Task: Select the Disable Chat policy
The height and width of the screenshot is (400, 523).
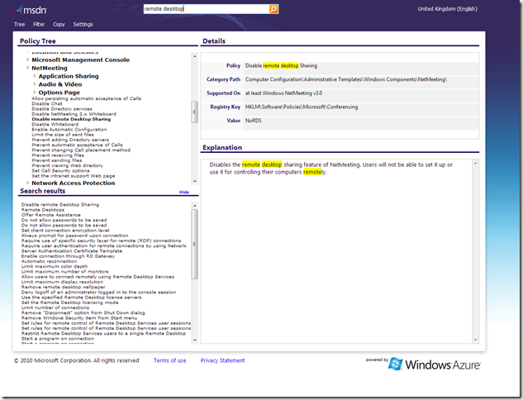Action: click(x=47, y=104)
